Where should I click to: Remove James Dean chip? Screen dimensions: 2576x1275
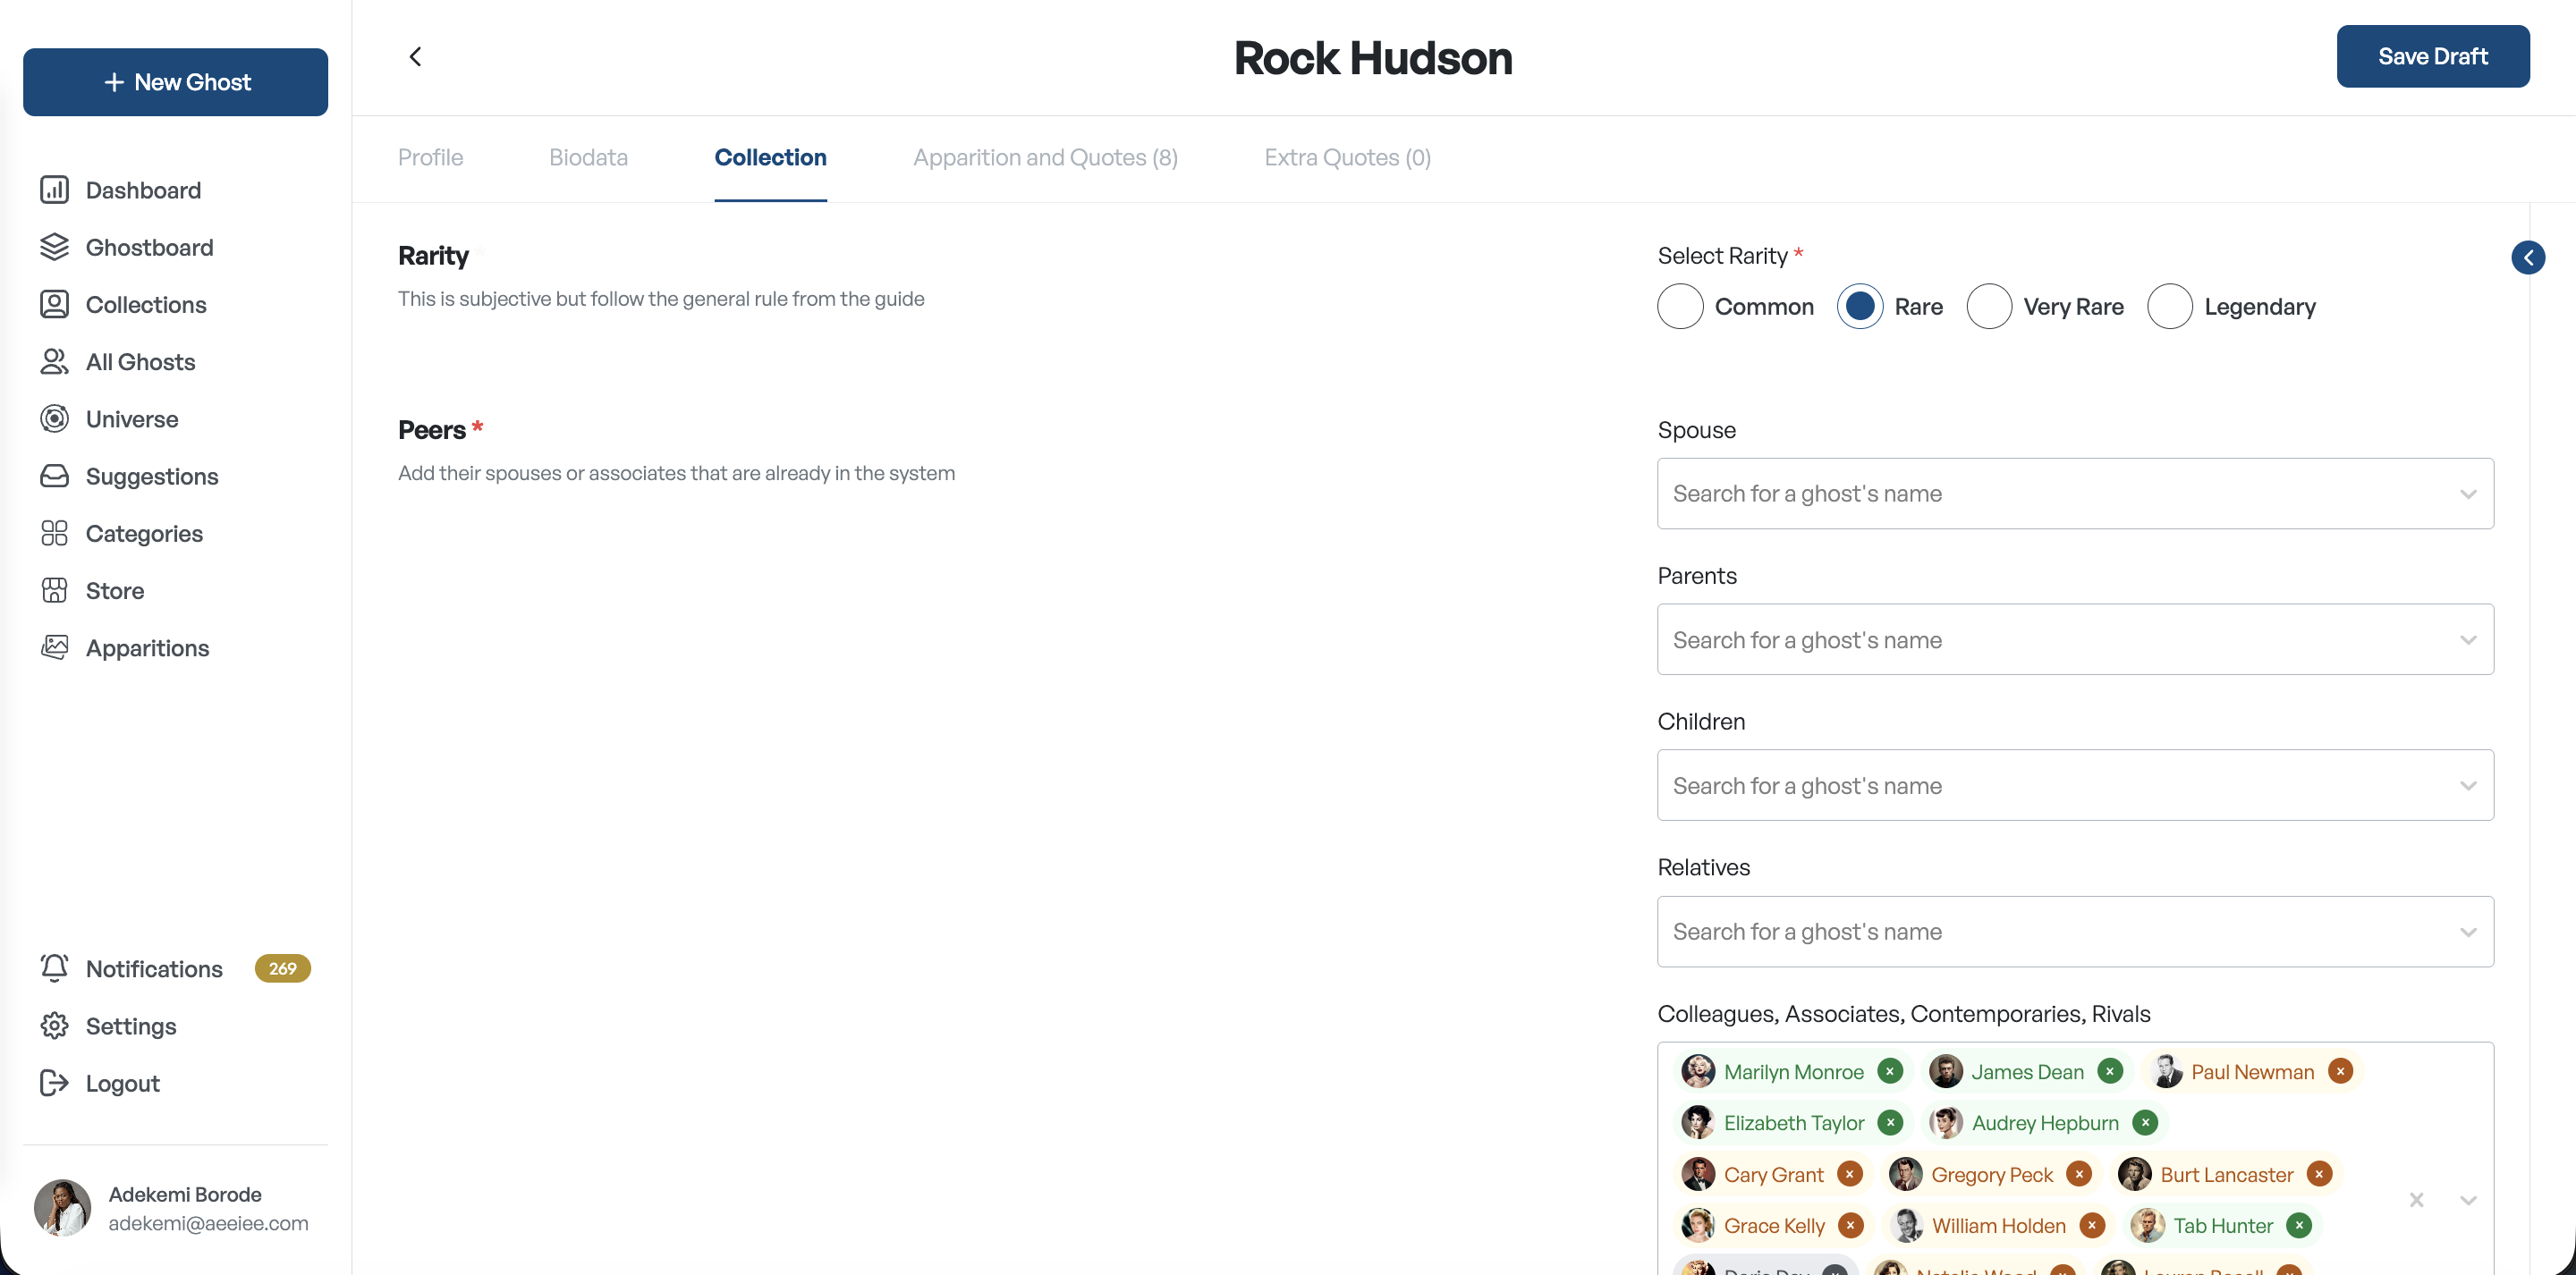click(2110, 1071)
